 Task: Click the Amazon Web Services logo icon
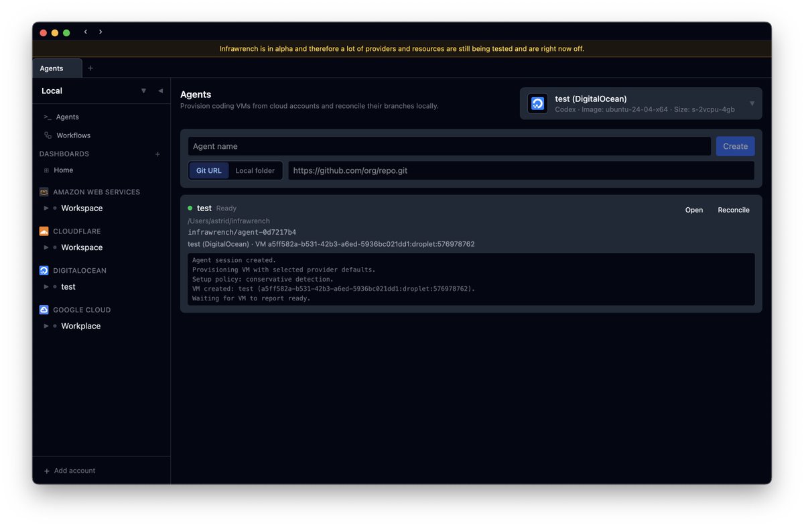tap(44, 192)
